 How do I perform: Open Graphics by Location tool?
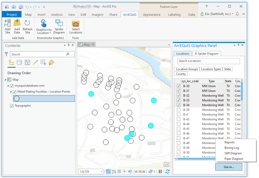click(44, 27)
